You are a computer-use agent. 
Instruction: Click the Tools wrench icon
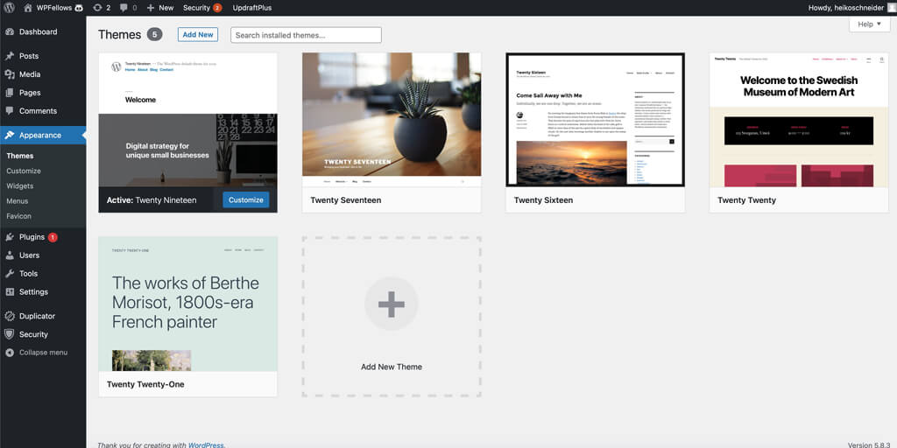point(10,274)
